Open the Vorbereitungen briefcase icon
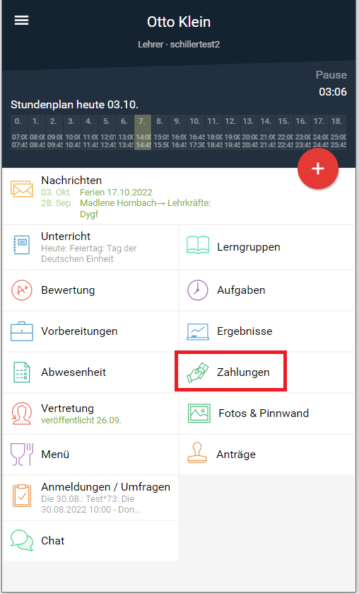This screenshot has width=359, height=594. pyautogui.click(x=22, y=331)
